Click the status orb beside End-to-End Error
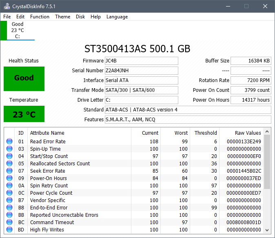The width and height of the screenshot is (275, 238). 9,208
